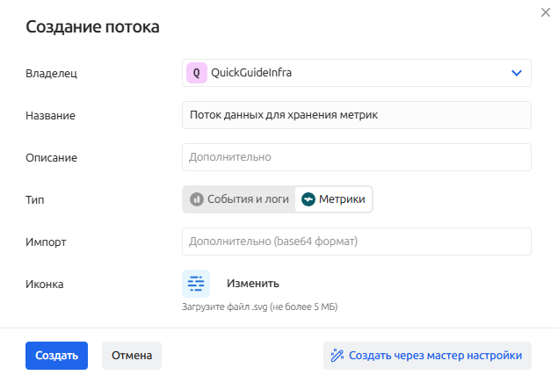
Task: Click the blue Создать button
Action: point(56,356)
